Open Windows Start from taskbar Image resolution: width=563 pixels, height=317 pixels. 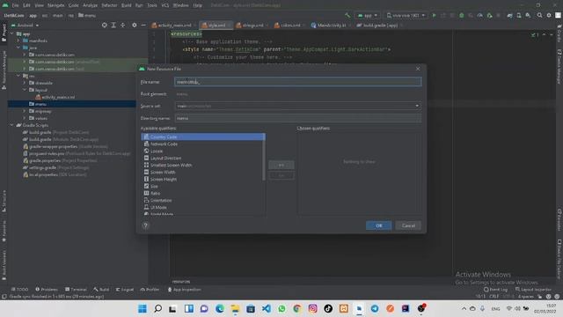(143, 308)
